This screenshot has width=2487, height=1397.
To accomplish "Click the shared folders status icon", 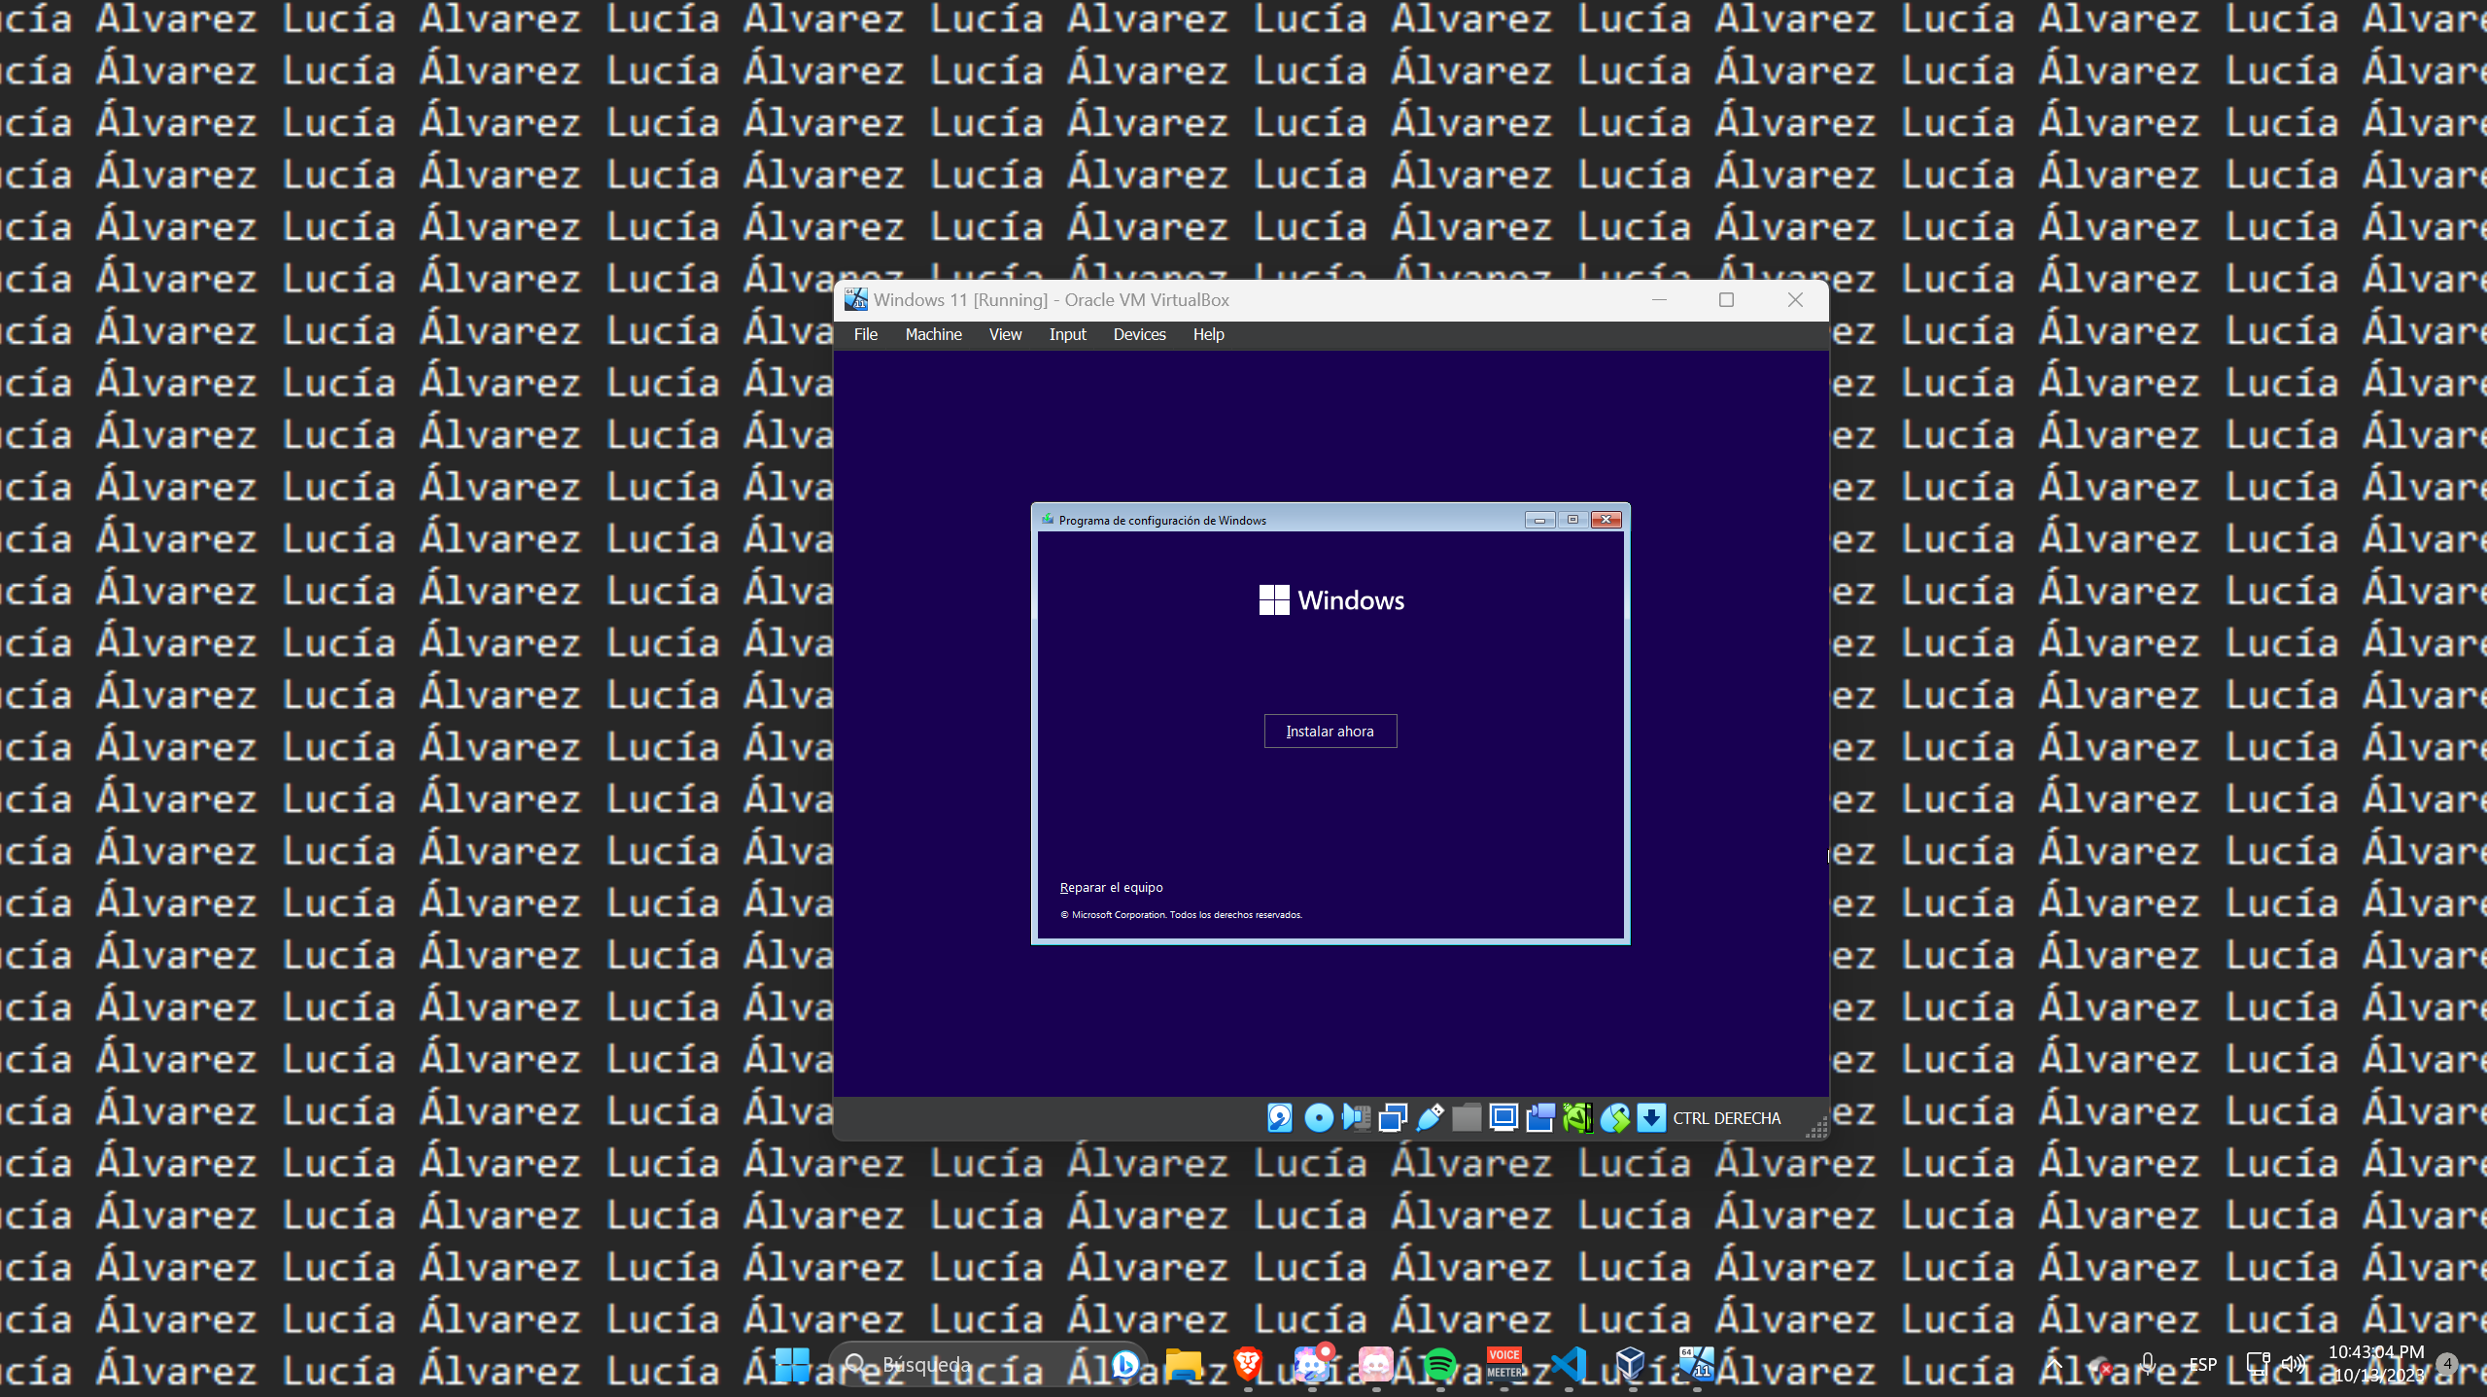I will (x=1466, y=1118).
